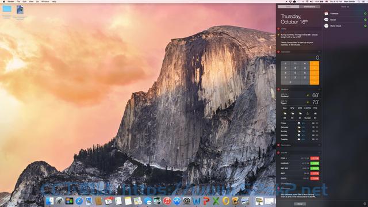Open Finder from the Dock
368x207 pixels.
(x=50, y=201)
